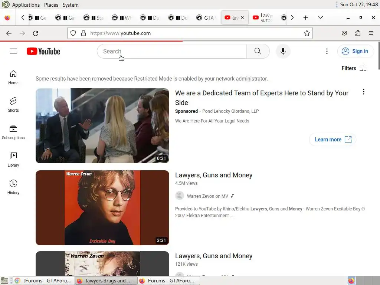Screen dimensions: 380x285
Task: Open the partially visible third Warren Zevon thumbnail
Action: [102, 263]
